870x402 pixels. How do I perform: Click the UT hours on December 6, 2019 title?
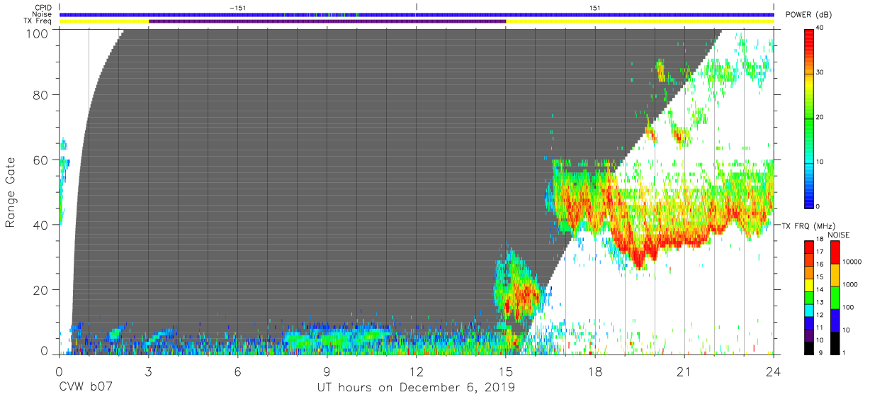pos(416,388)
